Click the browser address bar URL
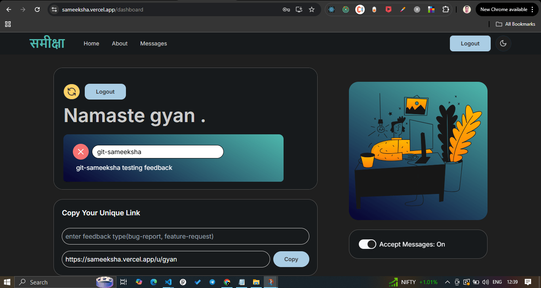Image resolution: width=541 pixels, height=288 pixels. [x=103, y=9]
